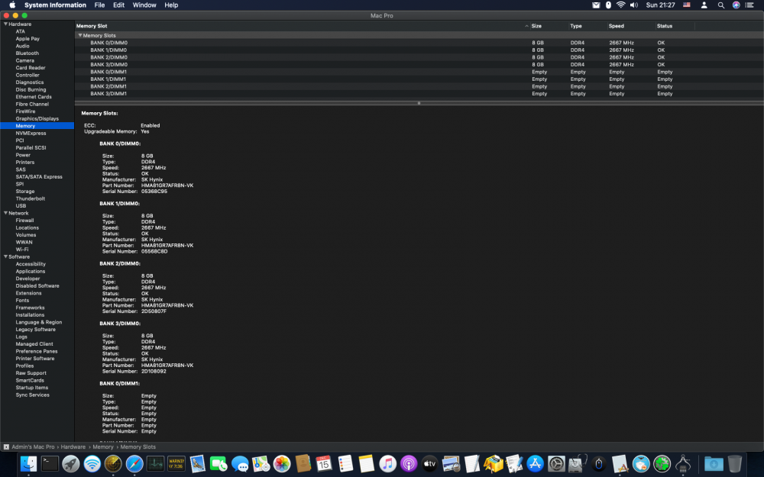Viewport: 764px width, 477px height.
Task: Open Wireless Diagnostics Wi-Fi icon in dock
Action: pyautogui.click(x=92, y=463)
